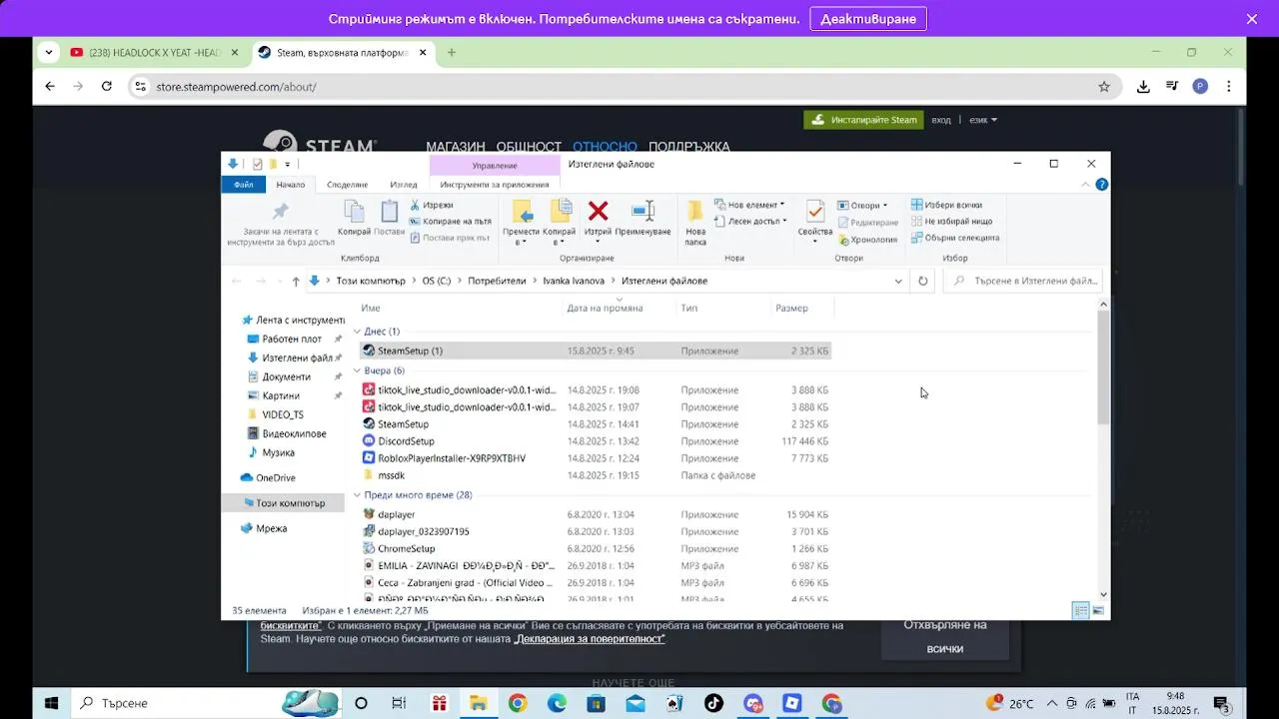The image size is (1279, 719).
Task: Open the notification center icon
Action: pyautogui.click(x=1220, y=703)
